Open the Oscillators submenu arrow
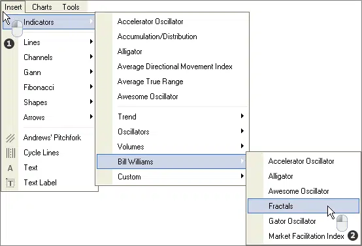 (242, 131)
